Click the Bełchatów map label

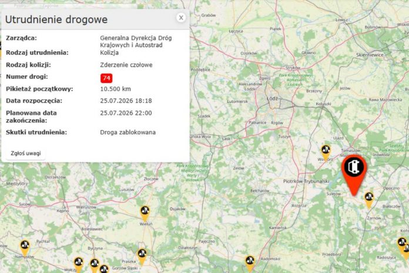(260, 191)
